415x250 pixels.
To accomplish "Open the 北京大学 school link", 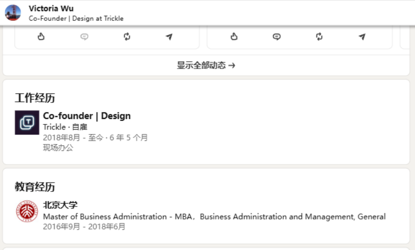I will tap(60, 205).
